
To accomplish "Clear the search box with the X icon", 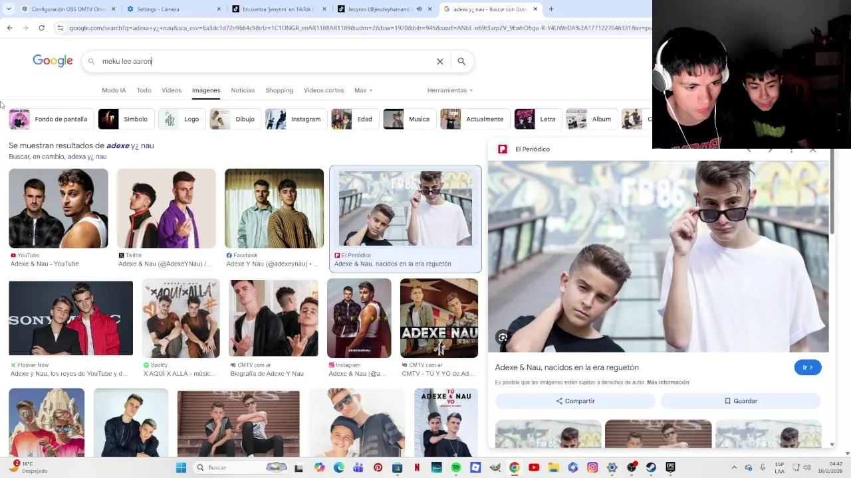I will (x=439, y=61).
